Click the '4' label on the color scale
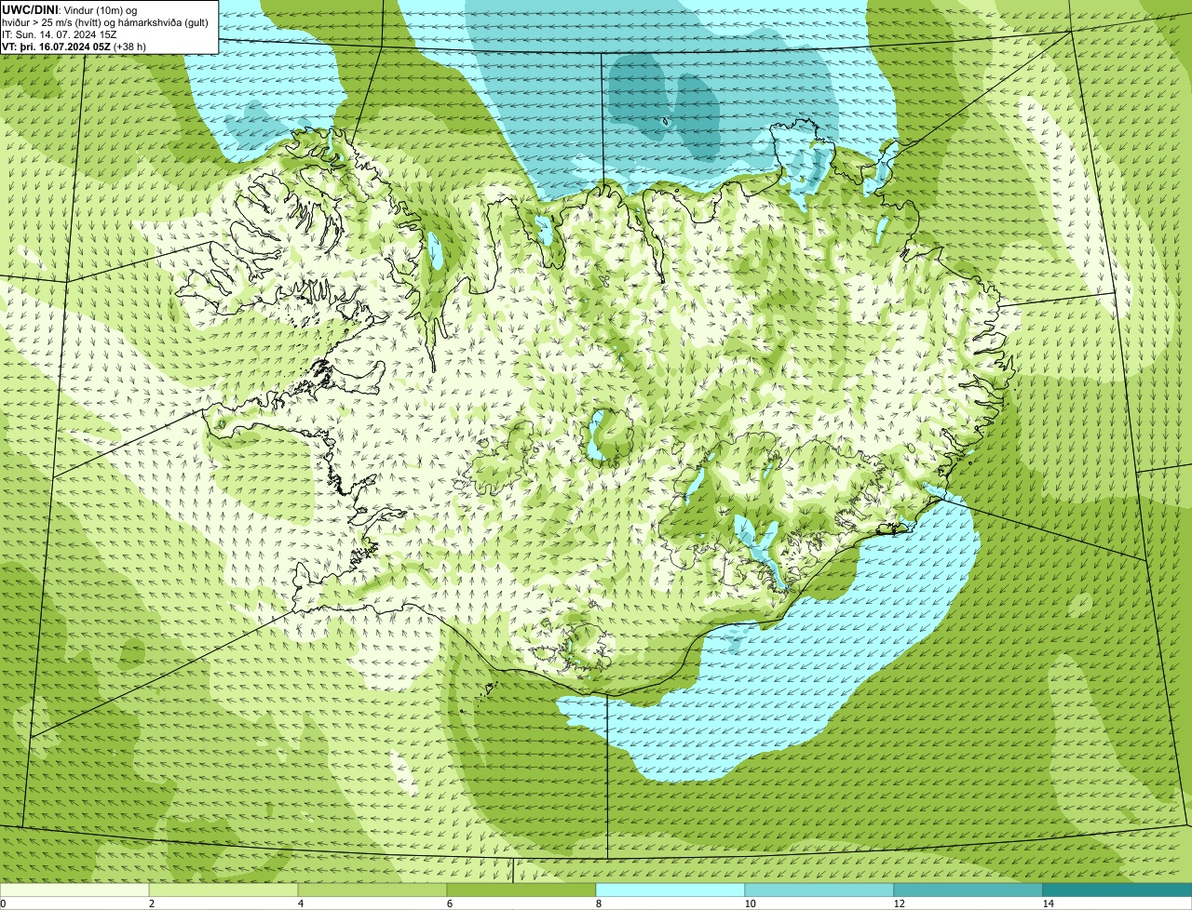1192x910 pixels. [x=300, y=903]
